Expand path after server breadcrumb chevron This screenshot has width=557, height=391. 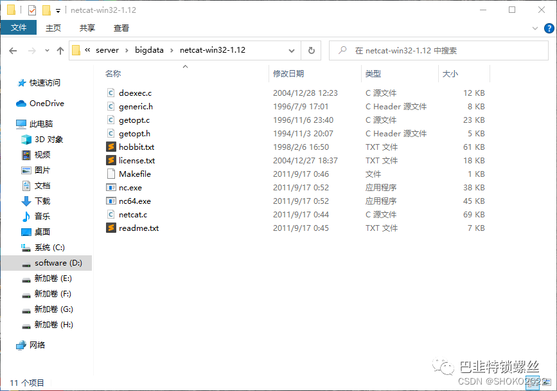tap(127, 50)
